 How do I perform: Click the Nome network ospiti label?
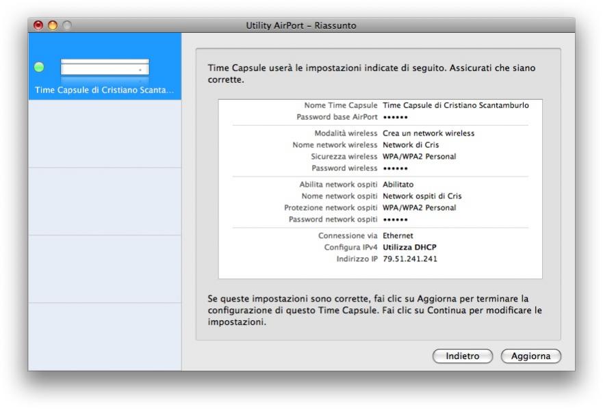(339, 196)
